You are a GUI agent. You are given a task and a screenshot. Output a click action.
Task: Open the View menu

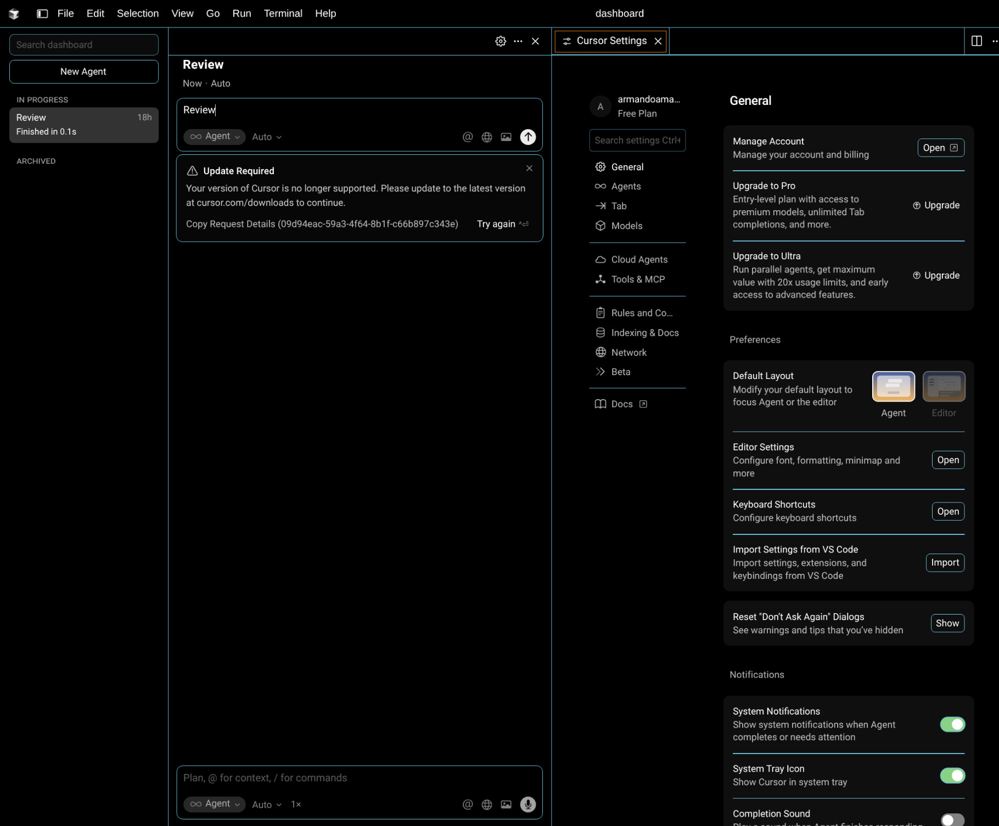pos(182,14)
